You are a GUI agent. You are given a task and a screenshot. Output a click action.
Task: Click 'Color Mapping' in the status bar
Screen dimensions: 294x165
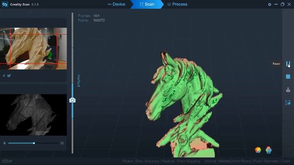click(x=188, y=161)
